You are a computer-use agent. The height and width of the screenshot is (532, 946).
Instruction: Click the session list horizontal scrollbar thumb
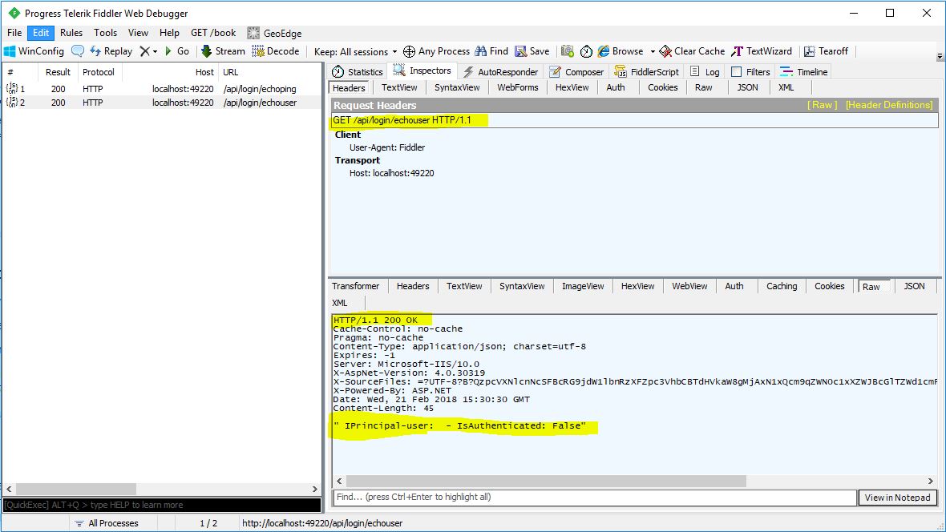click(x=76, y=489)
